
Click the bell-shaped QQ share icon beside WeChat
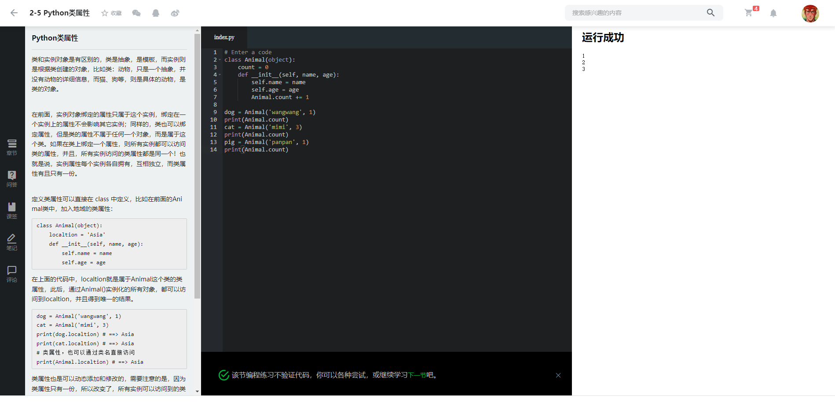click(156, 13)
